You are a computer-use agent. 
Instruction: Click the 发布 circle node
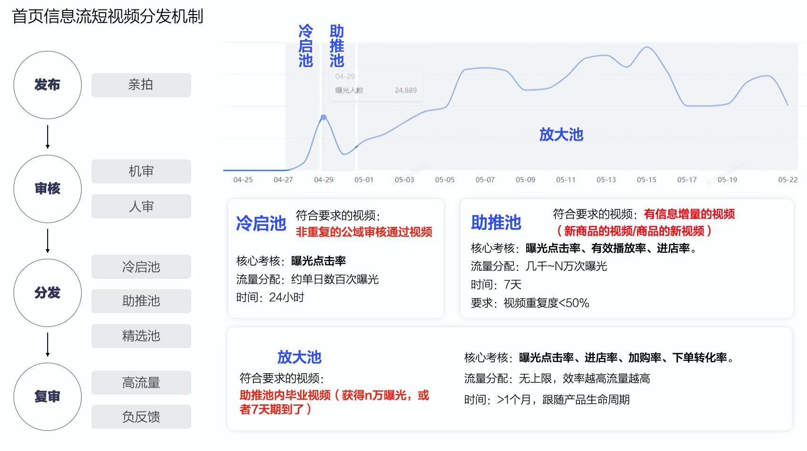pos(47,85)
